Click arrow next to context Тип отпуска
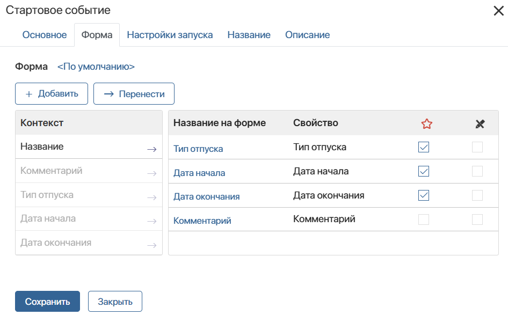The width and height of the screenshot is (508, 315). tap(151, 197)
